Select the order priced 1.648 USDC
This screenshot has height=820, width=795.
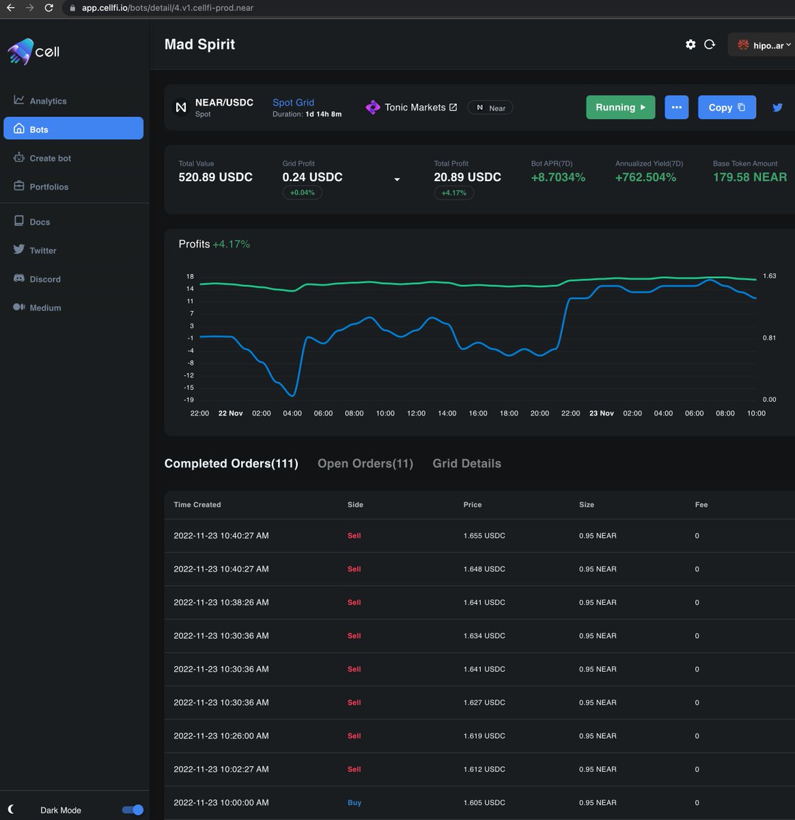coord(479,569)
